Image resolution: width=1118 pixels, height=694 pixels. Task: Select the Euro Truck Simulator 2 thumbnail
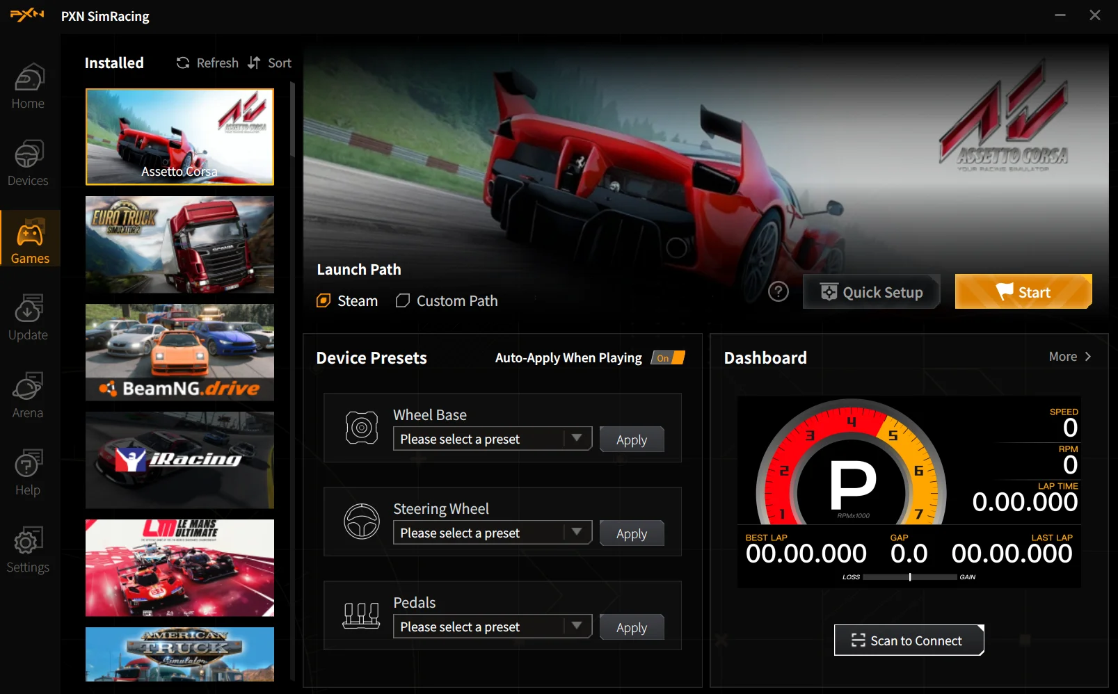click(x=179, y=245)
